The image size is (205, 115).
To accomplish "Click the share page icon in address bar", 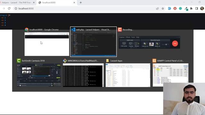I will coord(157,9).
